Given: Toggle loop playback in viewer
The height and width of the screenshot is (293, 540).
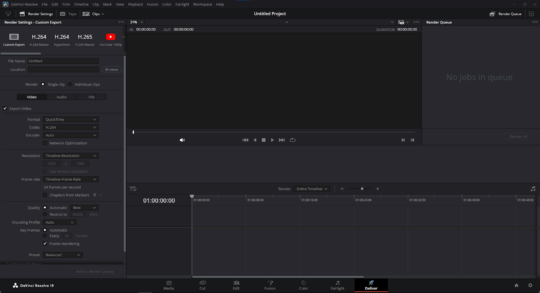Looking at the screenshot, I should click(293, 140).
